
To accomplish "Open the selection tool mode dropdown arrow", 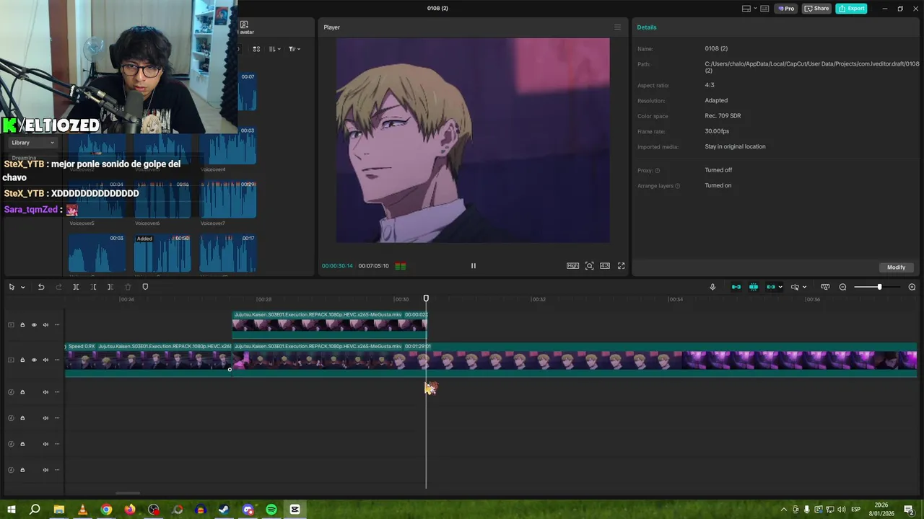I will pos(23,287).
